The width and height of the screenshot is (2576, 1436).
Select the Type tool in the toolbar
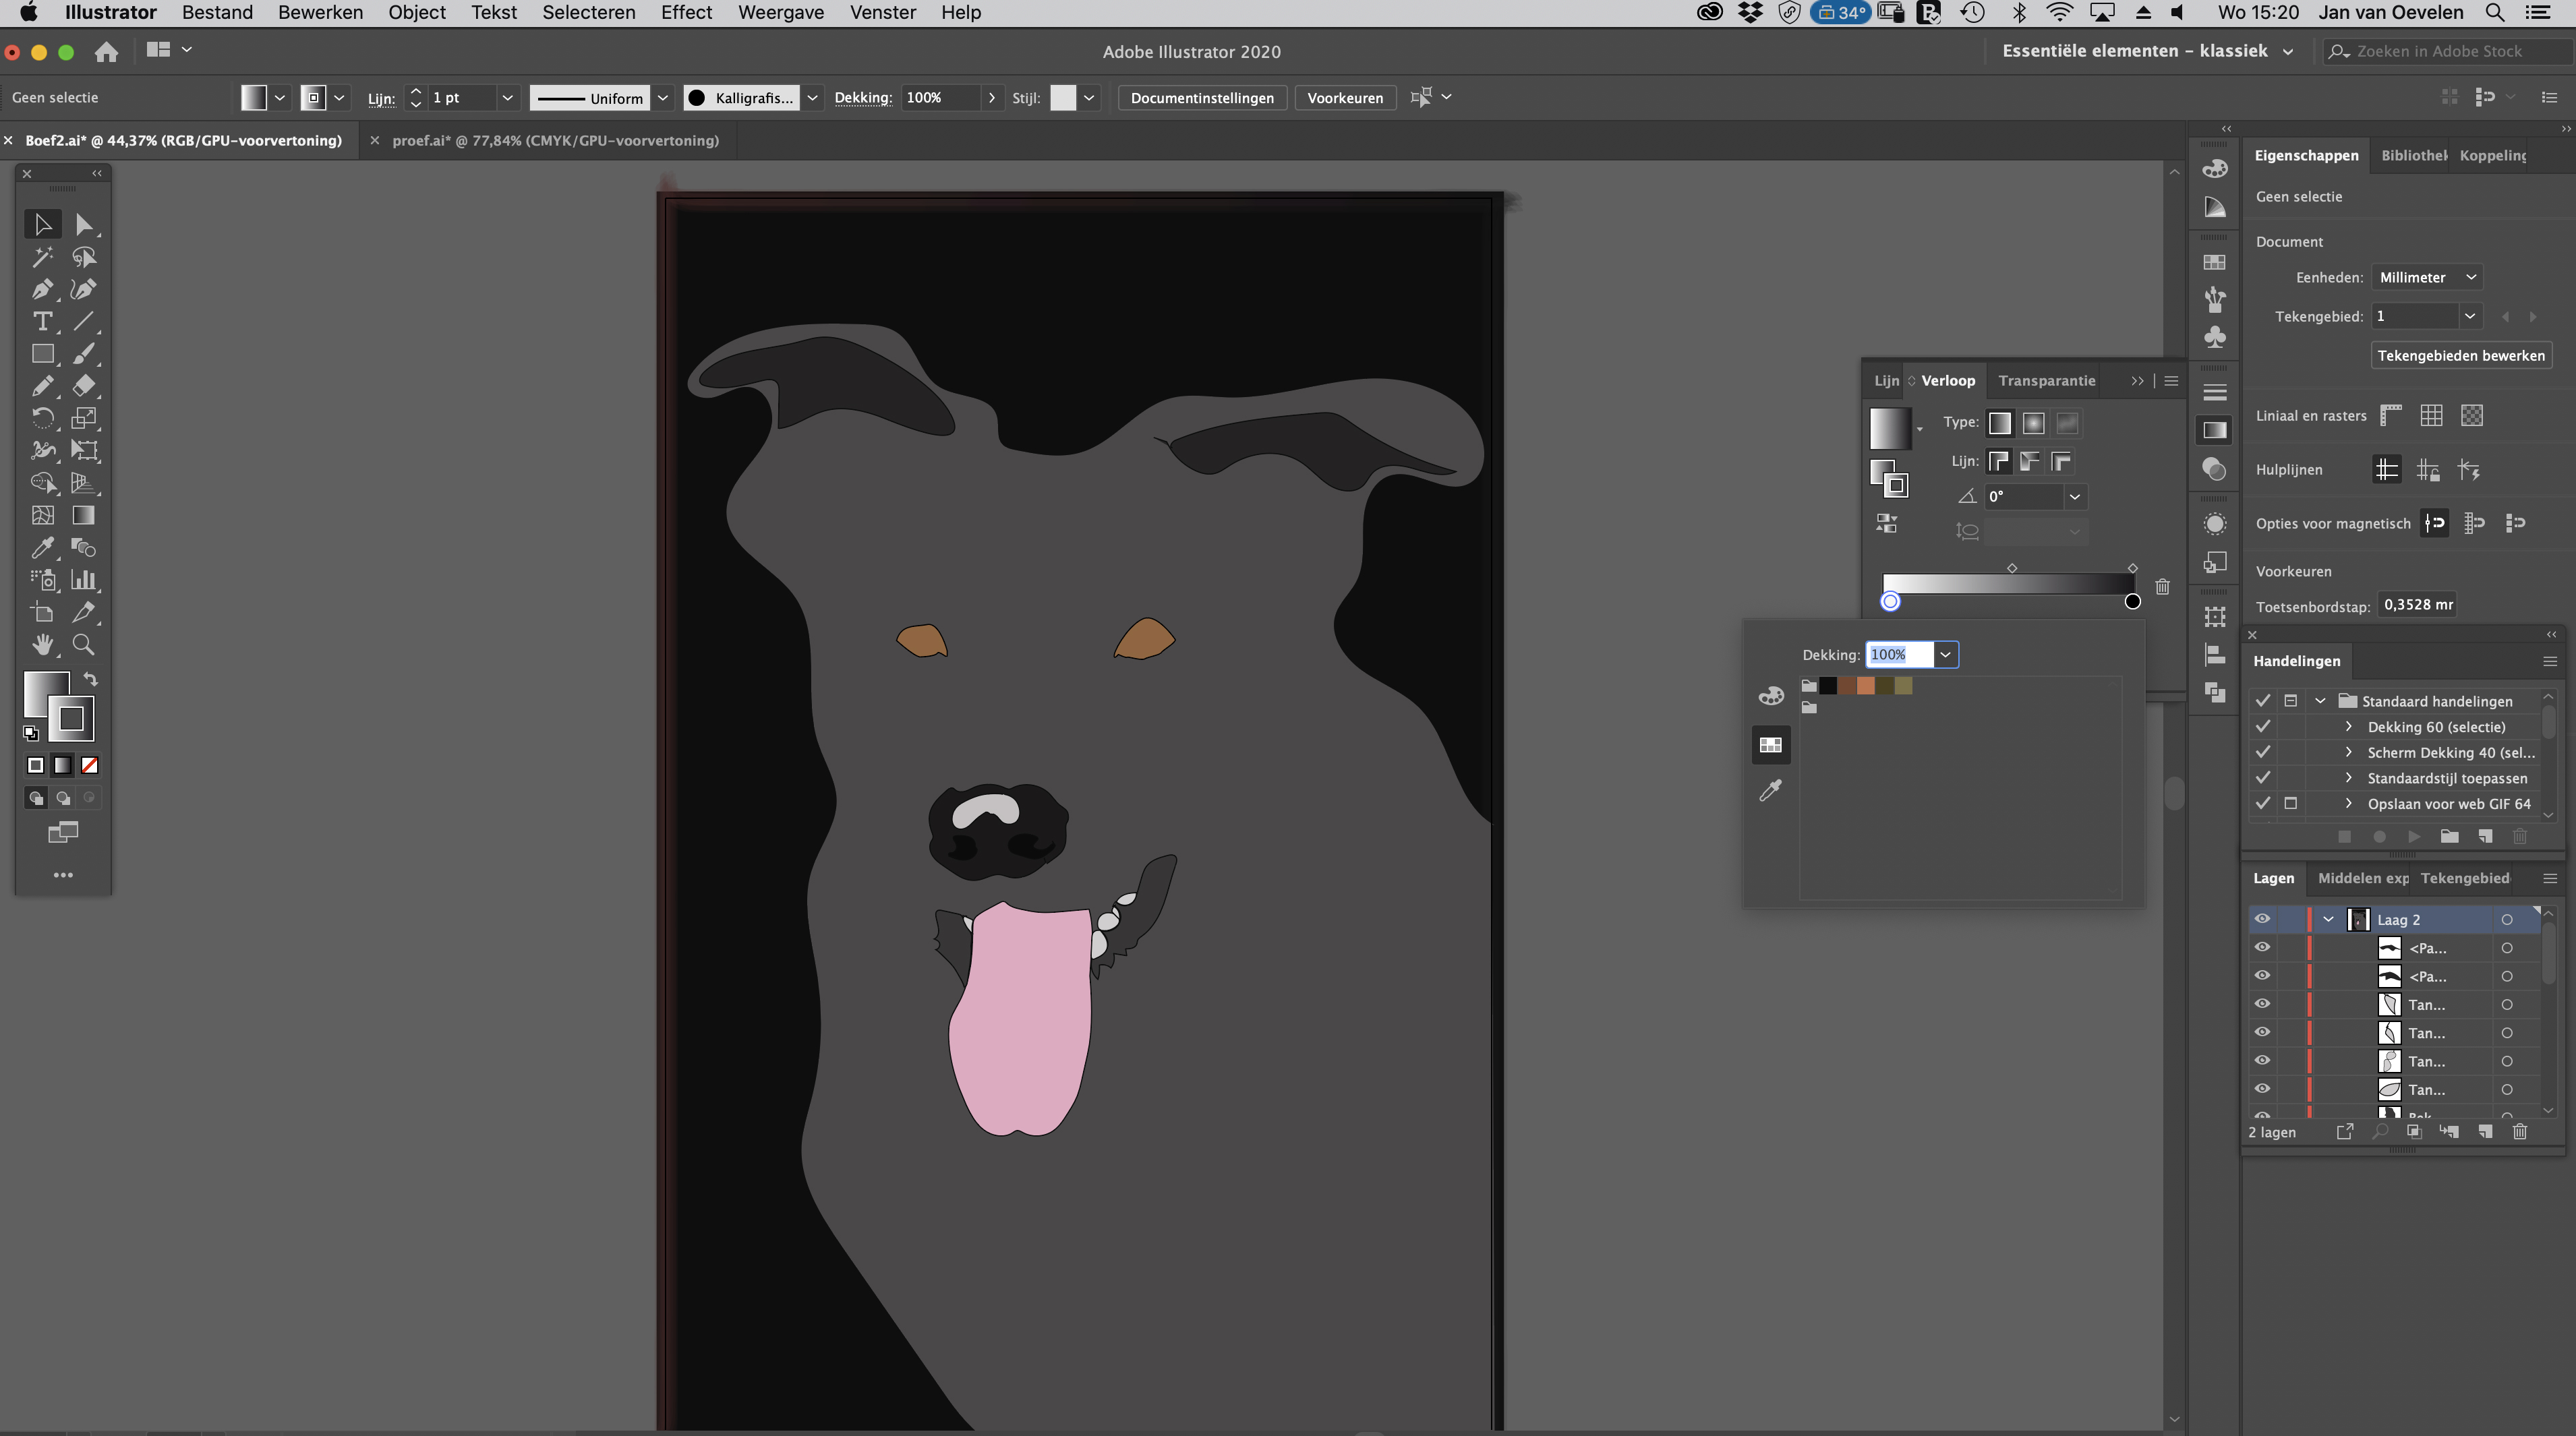point(42,322)
